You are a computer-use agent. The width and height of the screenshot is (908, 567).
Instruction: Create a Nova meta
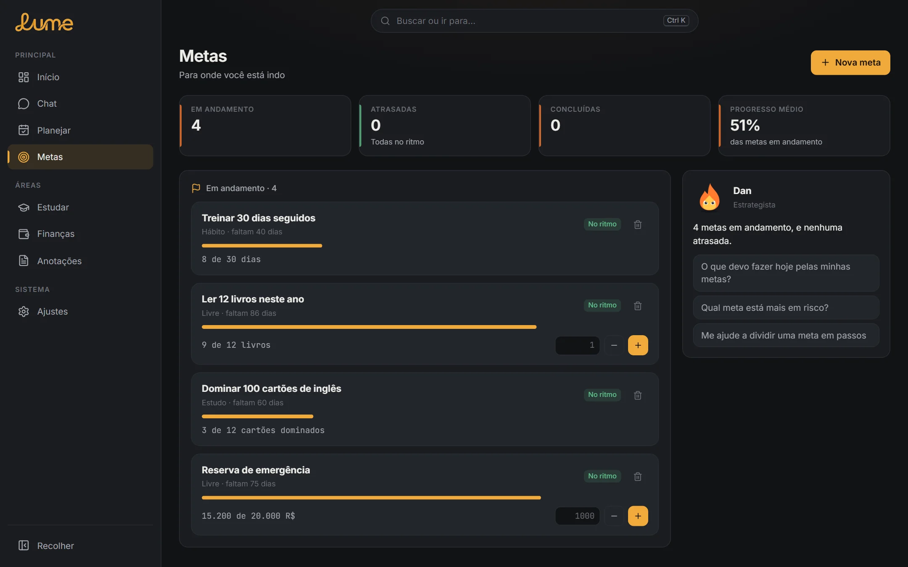[850, 63]
